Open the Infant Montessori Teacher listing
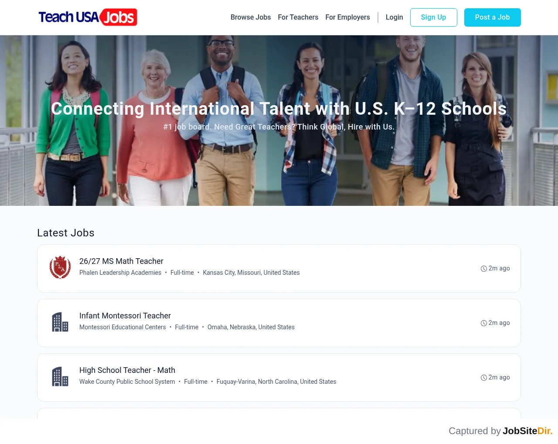 pos(125,316)
